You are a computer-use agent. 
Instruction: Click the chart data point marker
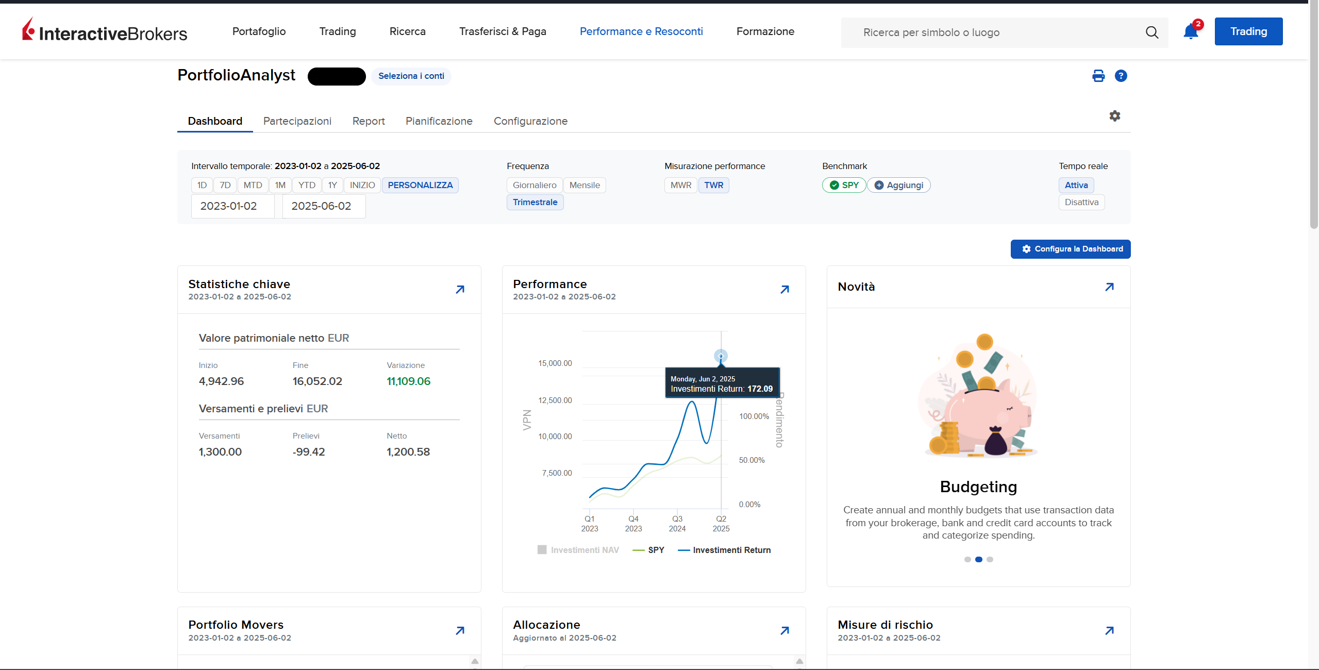click(x=721, y=356)
